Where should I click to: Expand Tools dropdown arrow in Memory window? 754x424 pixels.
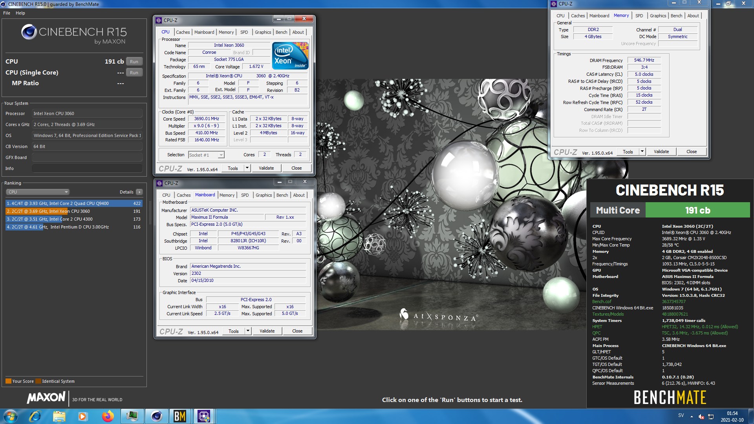point(642,152)
